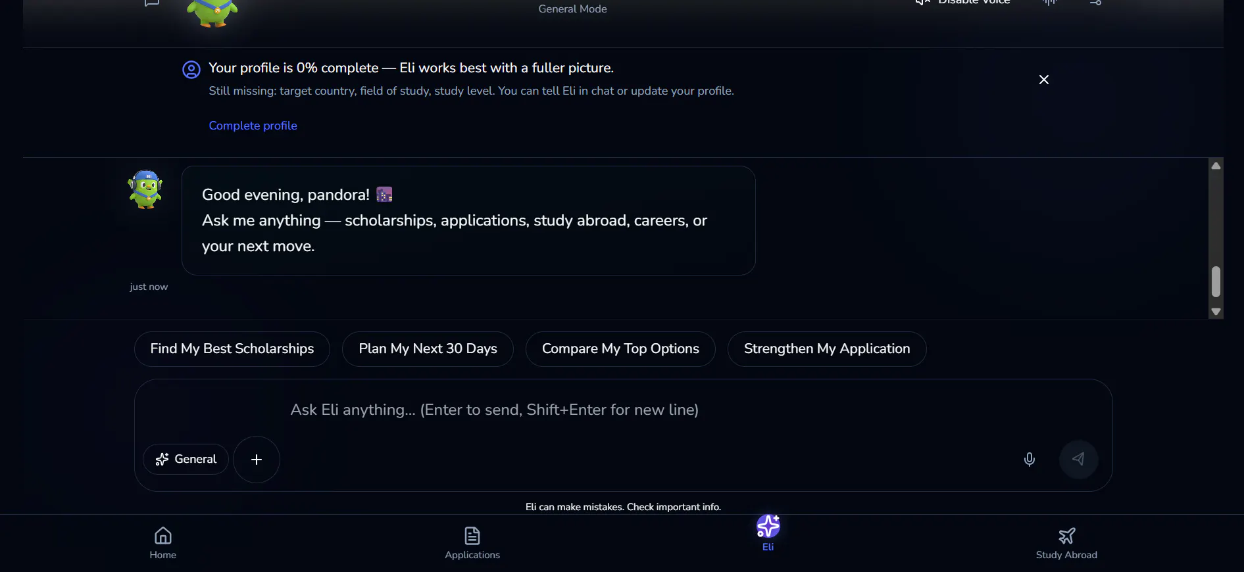
Task: Dismiss the profile completion banner
Action: tap(1043, 80)
